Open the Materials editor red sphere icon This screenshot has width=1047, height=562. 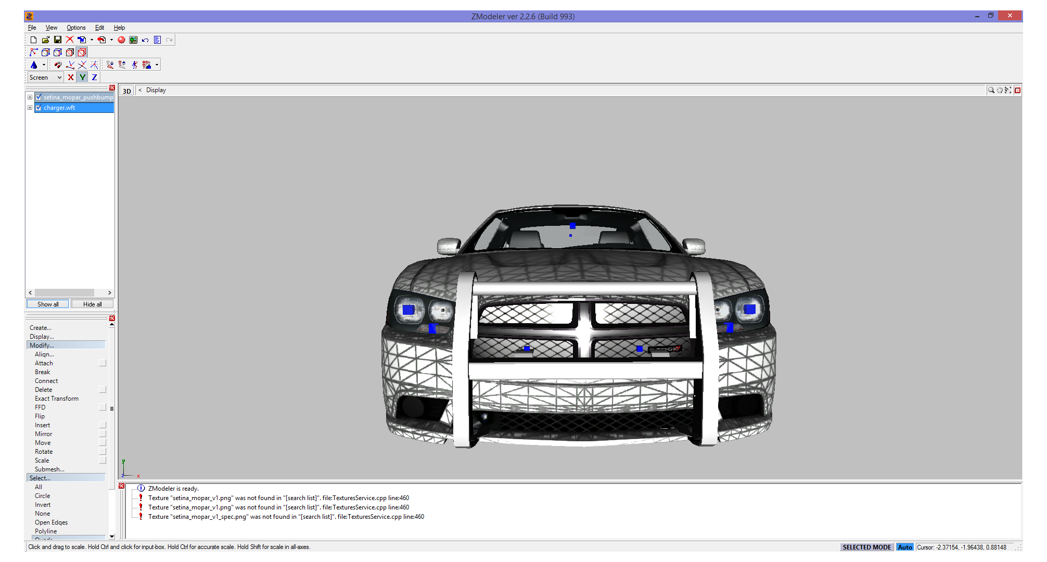(121, 40)
